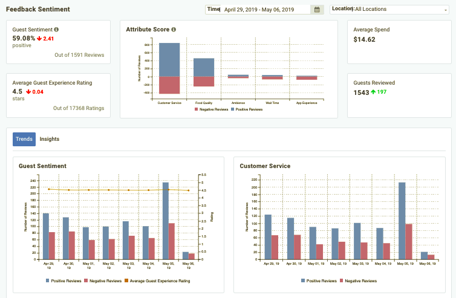Toggle Average Guest Experience Rating legend series
The height and width of the screenshot is (298, 456).
coord(157,281)
